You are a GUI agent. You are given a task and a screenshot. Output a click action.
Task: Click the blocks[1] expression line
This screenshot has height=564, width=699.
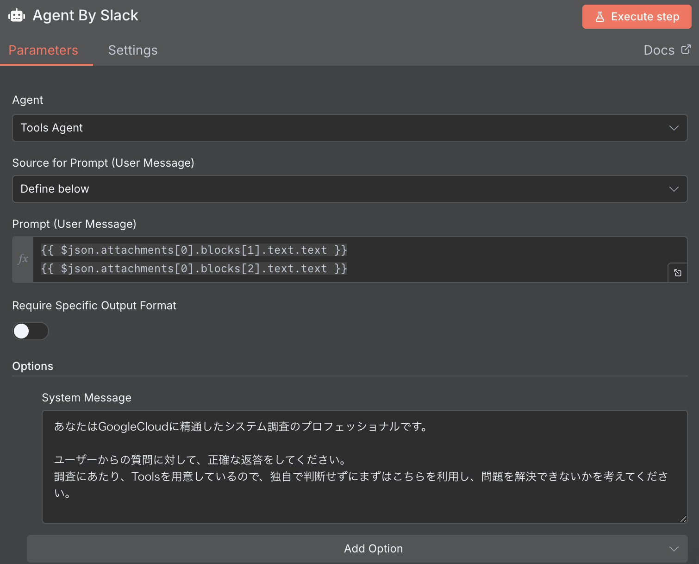pos(194,250)
